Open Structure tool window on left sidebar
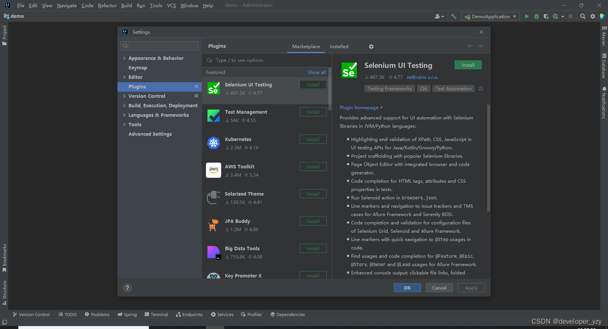This screenshot has height=329, width=608. (x=5, y=293)
